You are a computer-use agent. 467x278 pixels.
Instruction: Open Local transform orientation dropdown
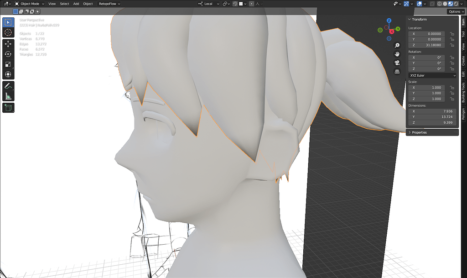click(208, 4)
